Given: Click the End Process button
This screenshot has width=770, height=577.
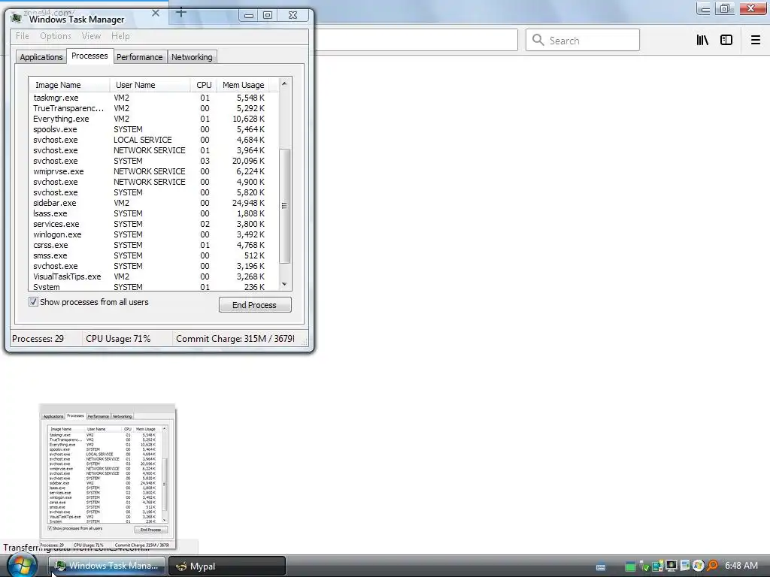Looking at the screenshot, I should coord(255,305).
